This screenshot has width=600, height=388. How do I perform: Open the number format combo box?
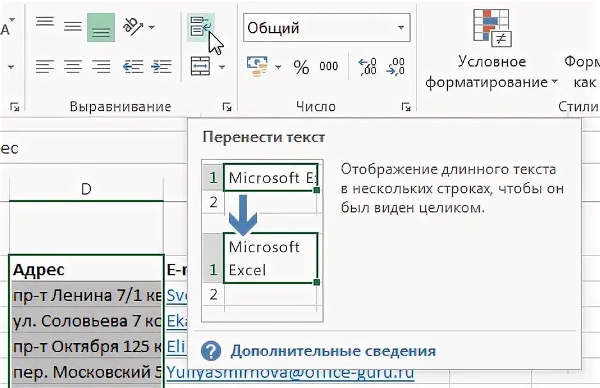pyautogui.click(x=326, y=28)
